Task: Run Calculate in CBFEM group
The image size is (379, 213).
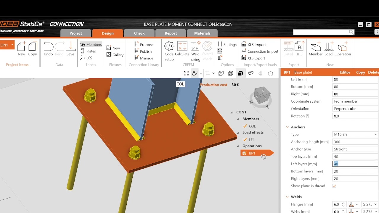Action: click(182, 49)
